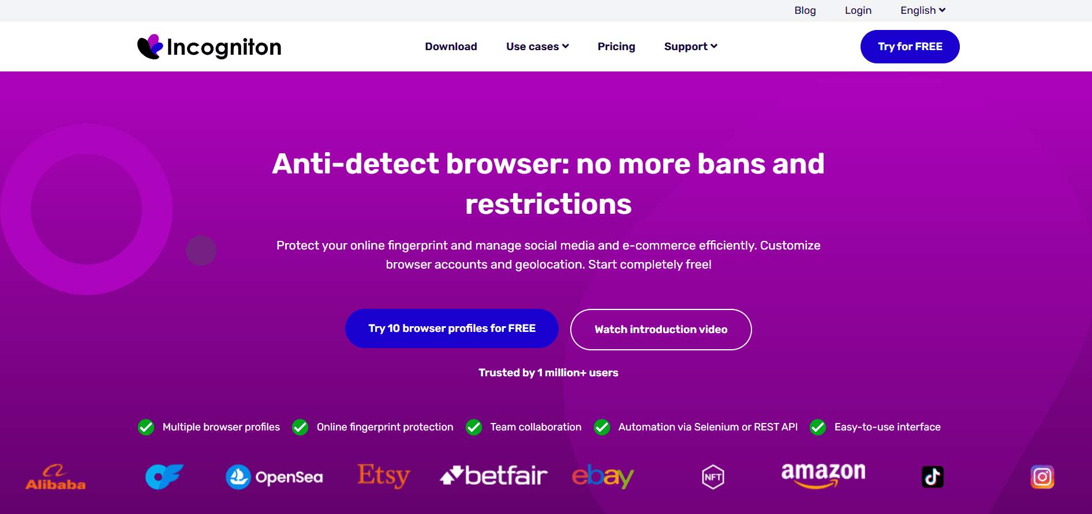Click the Instagram icon
This screenshot has height=514, width=1092.
[1042, 477]
